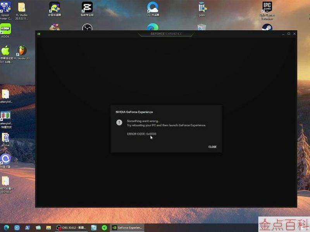The image size is (310, 232).
Task: Click the GEFORCE EXPERIENCE title at window top
Action: pyautogui.click(x=166, y=34)
